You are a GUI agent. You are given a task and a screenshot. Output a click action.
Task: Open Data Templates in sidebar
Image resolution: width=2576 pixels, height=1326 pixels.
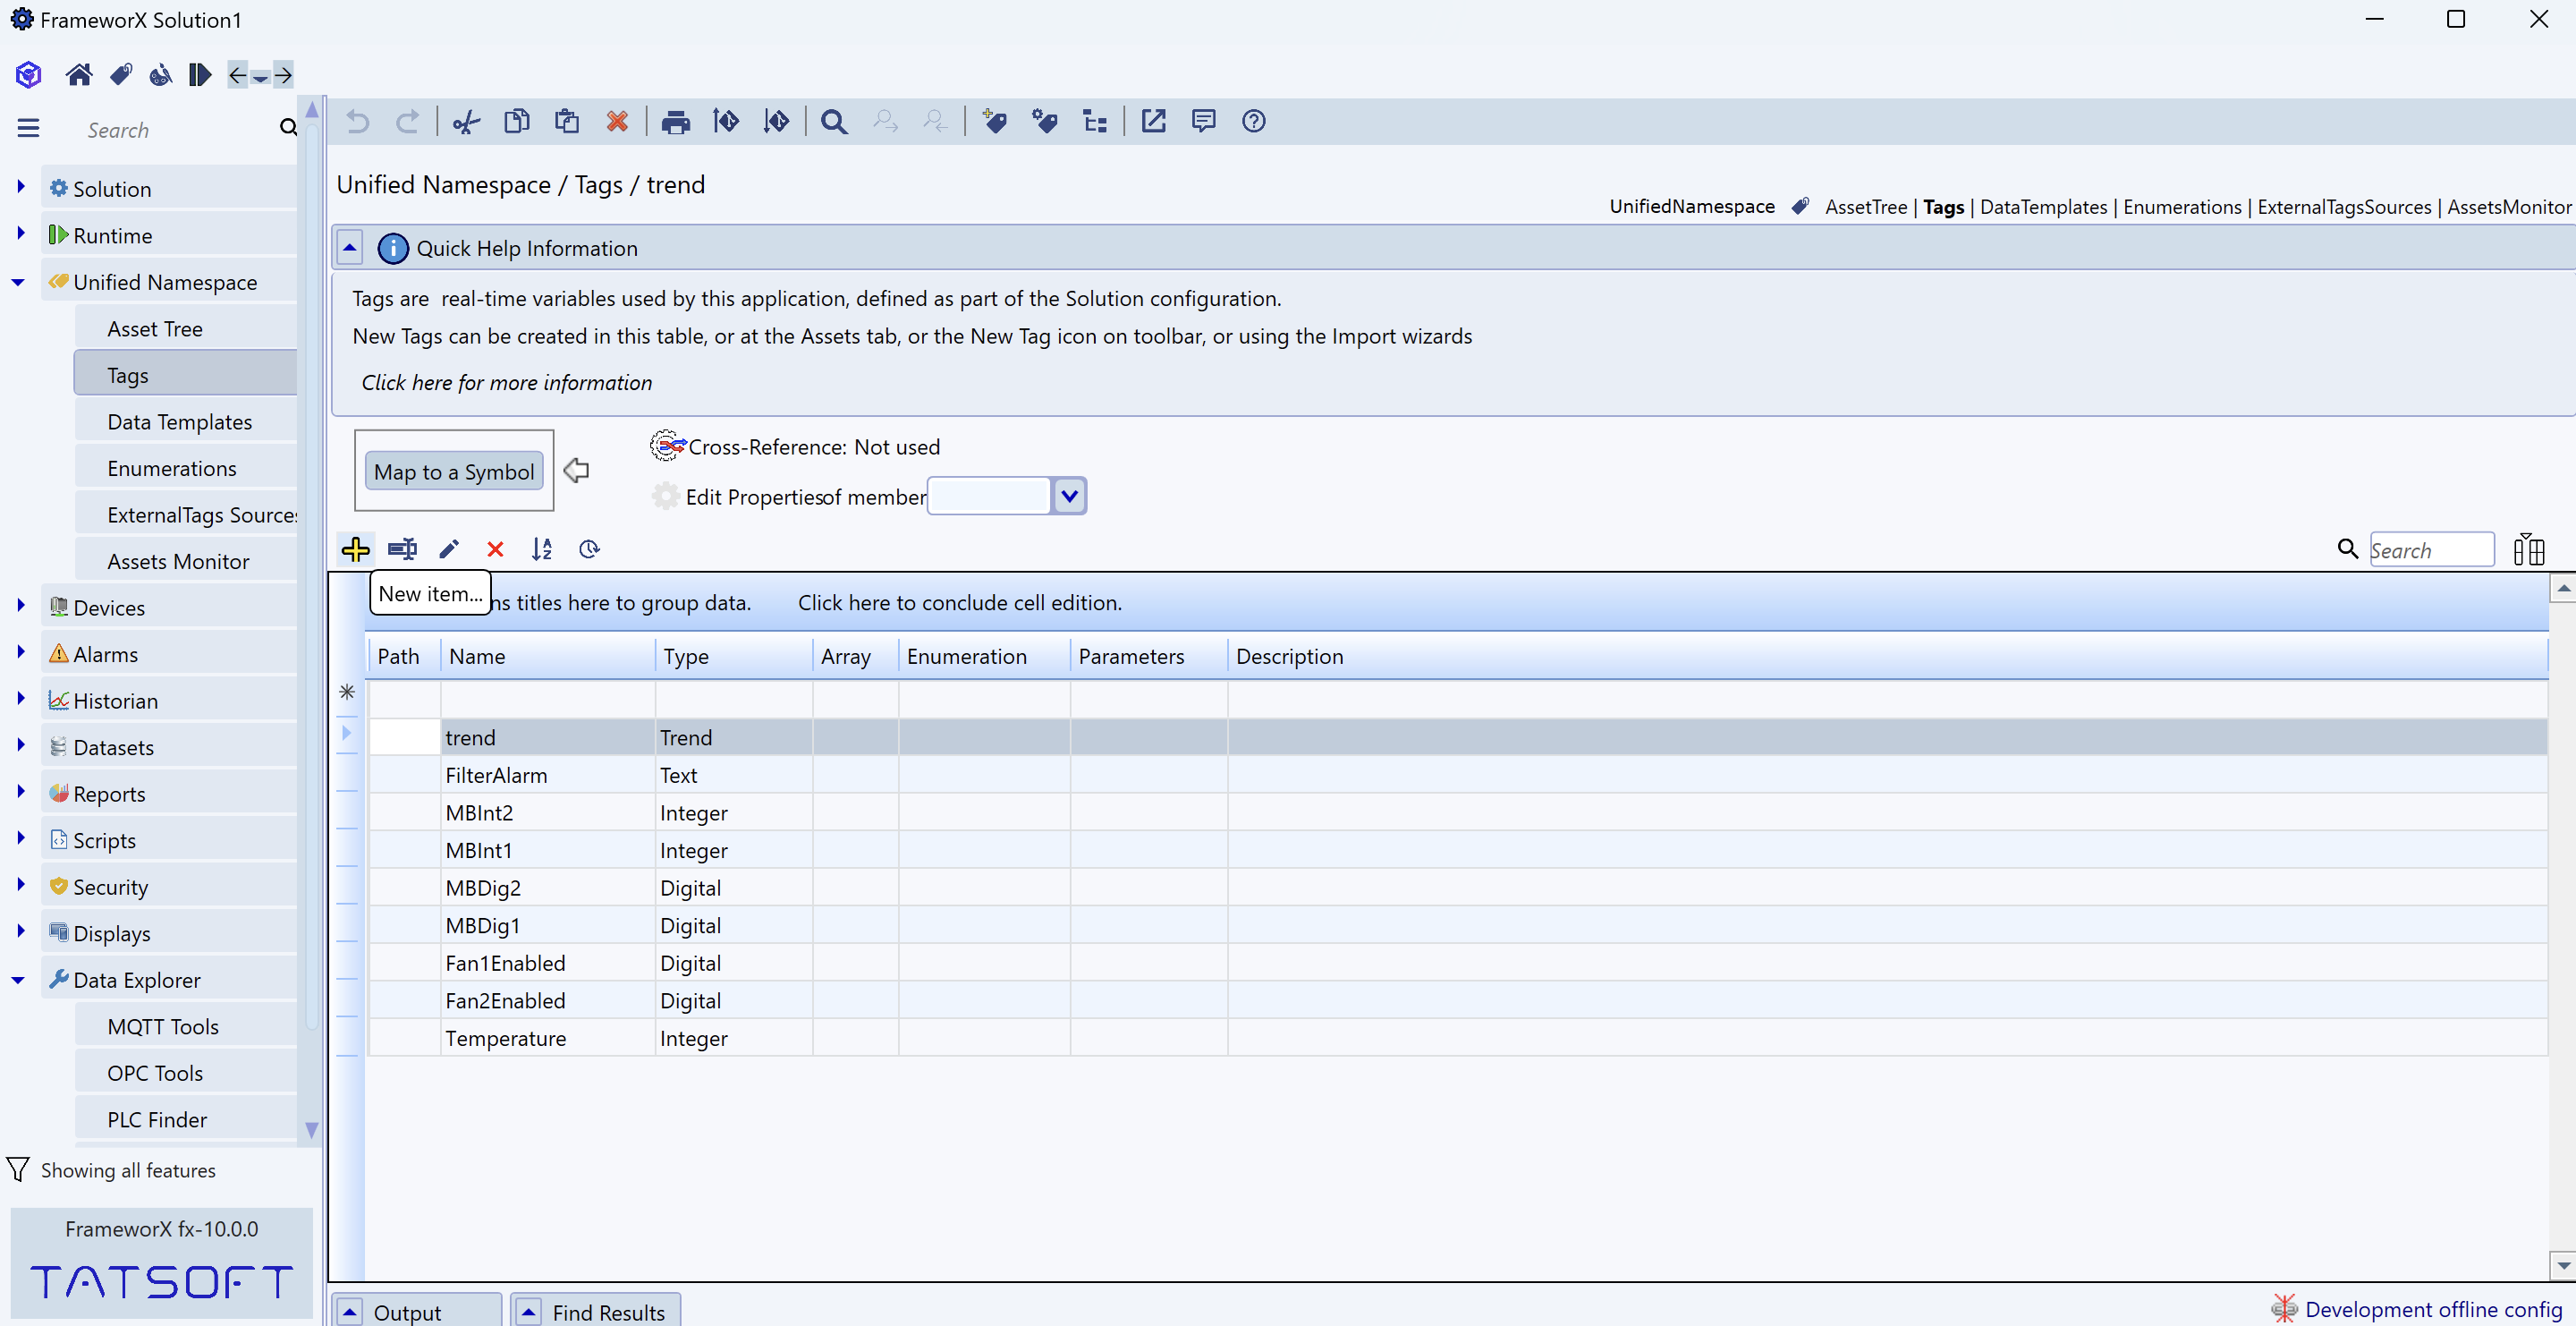coord(186,422)
